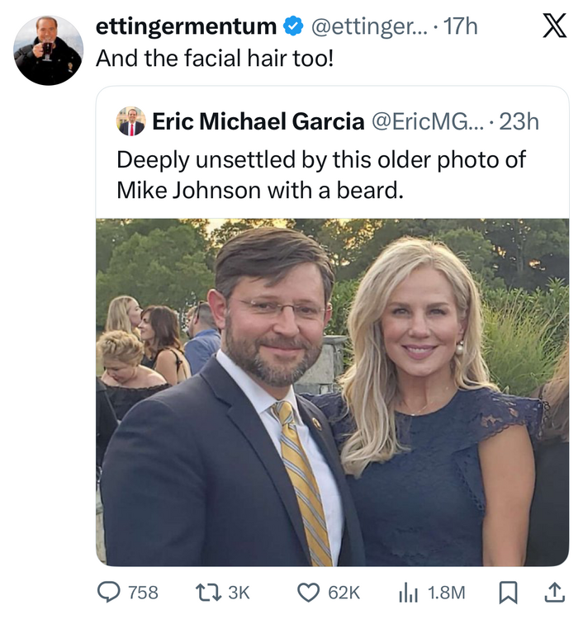
Task: Click the "And the facial hair too!" text
Action: [214, 59]
